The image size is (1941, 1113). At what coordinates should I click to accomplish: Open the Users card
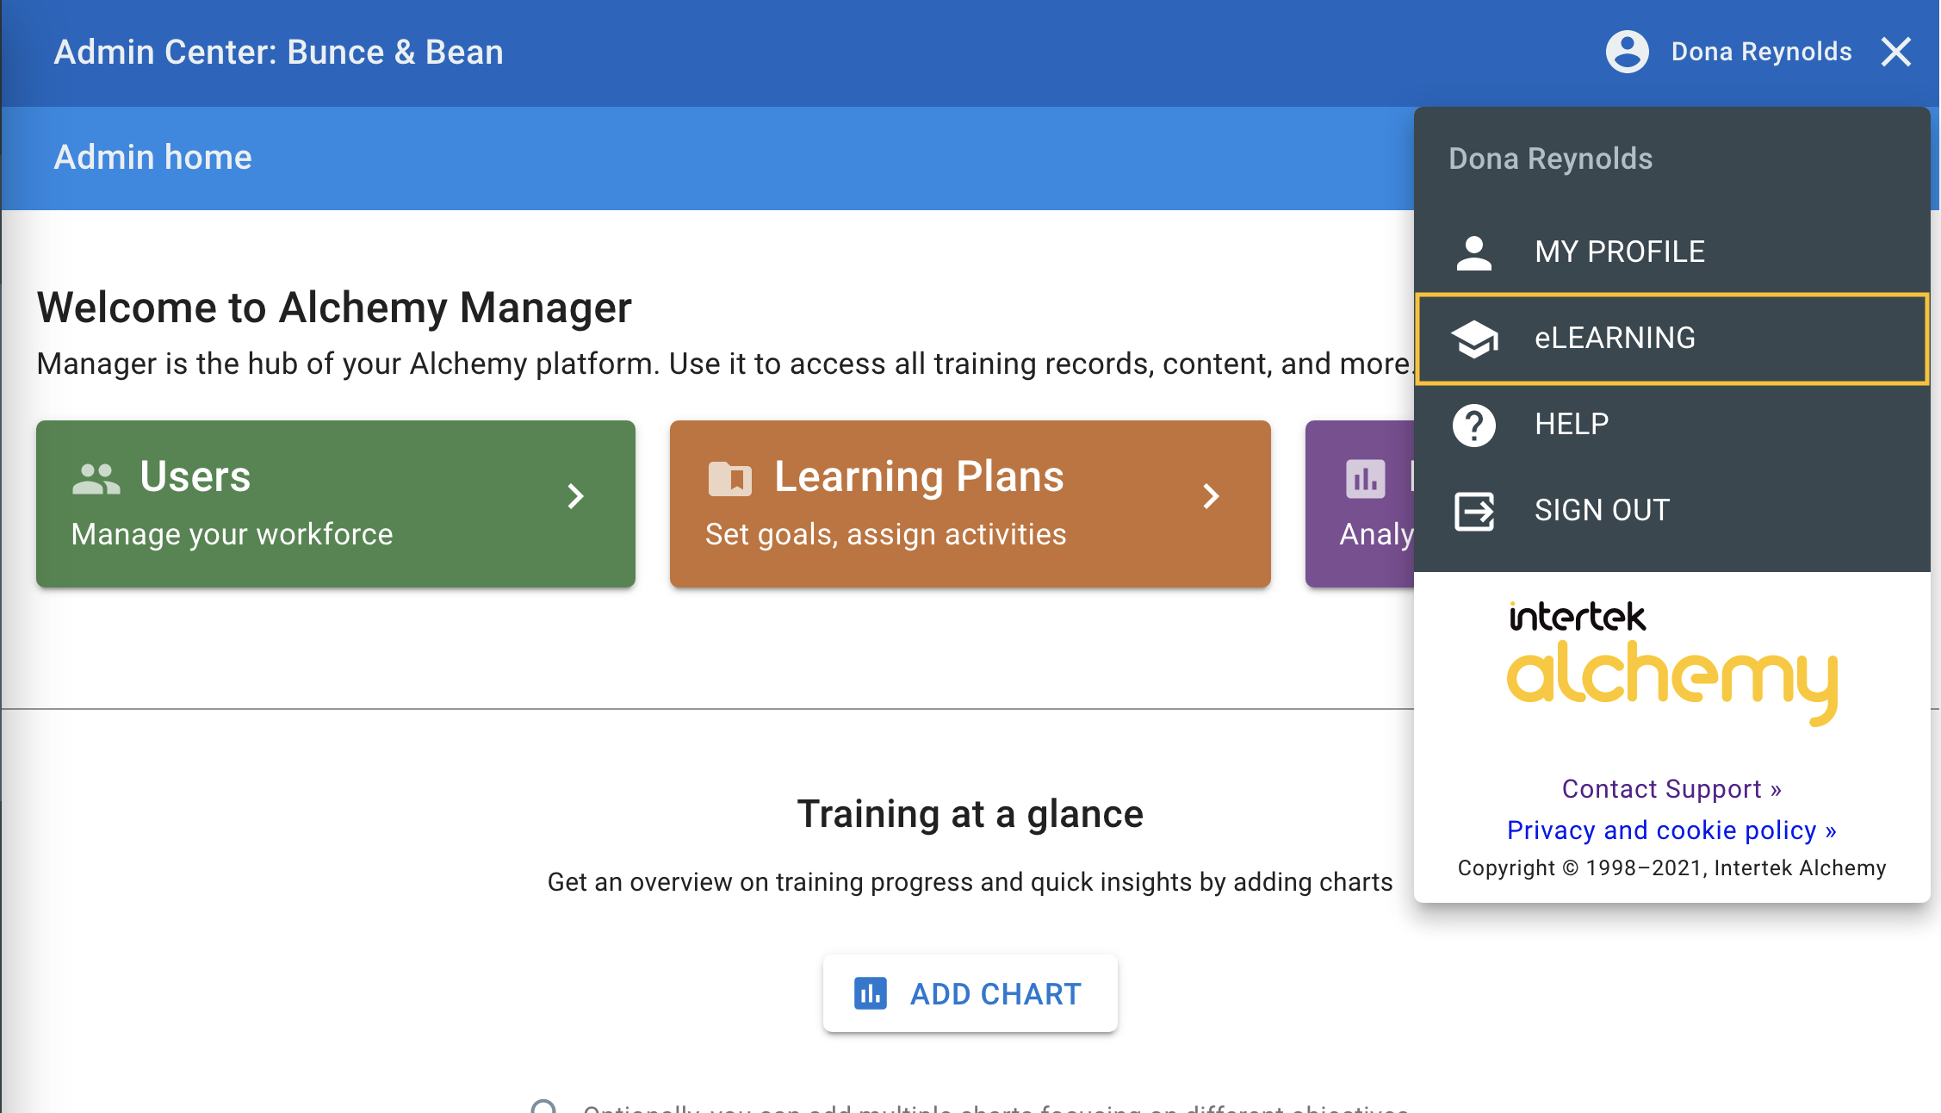[336, 504]
